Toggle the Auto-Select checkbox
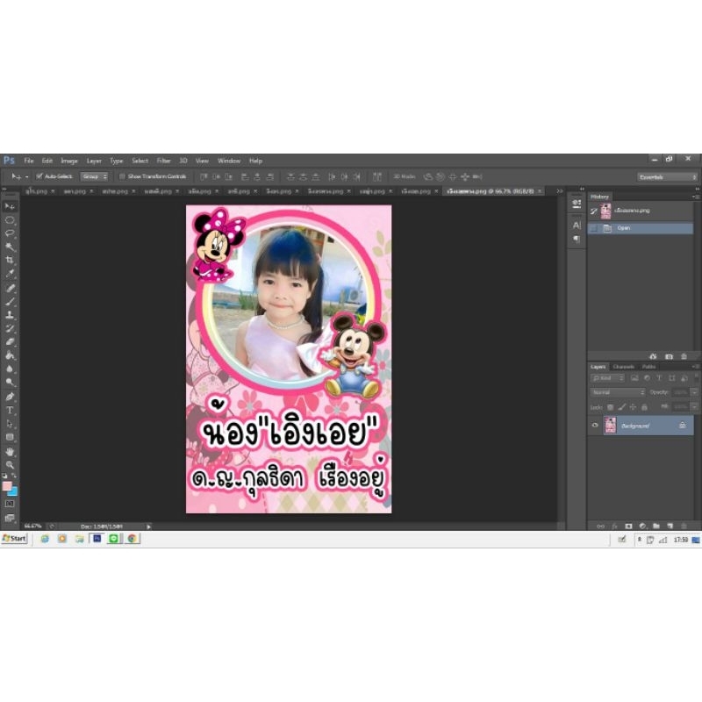 pyautogui.click(x=39, y=176)
